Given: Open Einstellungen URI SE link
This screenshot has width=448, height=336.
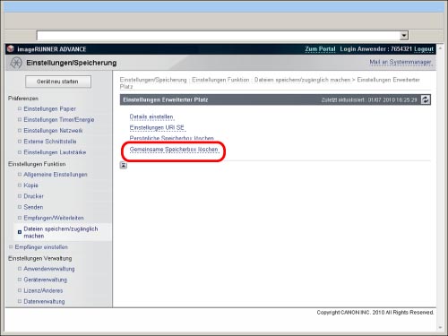Looking at the screenshot, I should (157, 128).
